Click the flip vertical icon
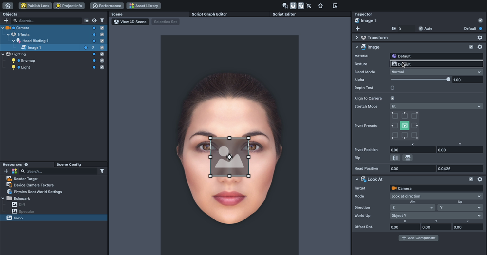 (408, 158)
